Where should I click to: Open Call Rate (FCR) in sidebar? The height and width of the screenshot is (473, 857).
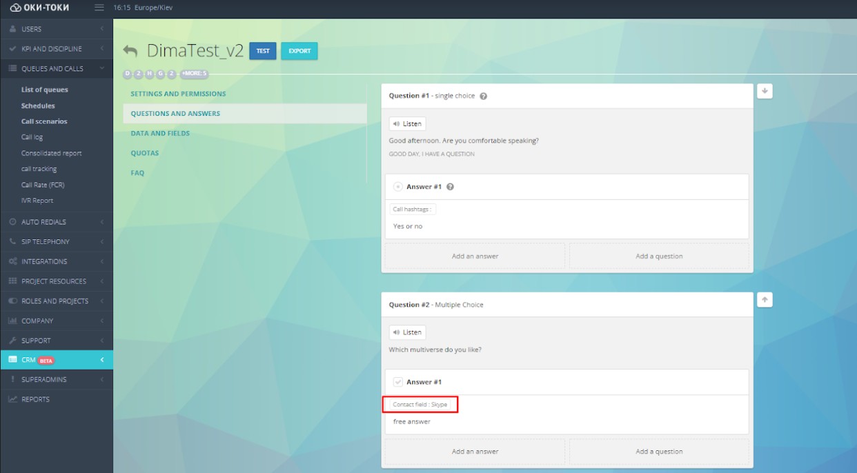[x=43, y=185]
